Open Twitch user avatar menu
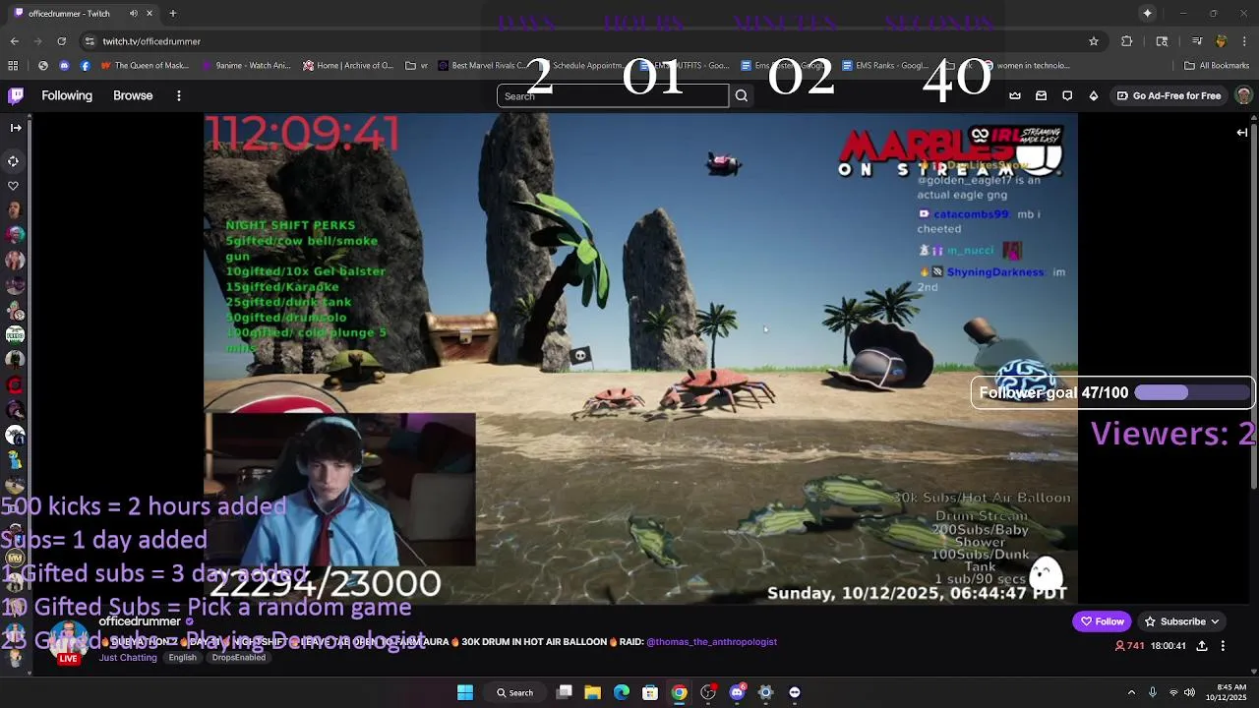This screenshot has width=1259, height=708. 1243,95
